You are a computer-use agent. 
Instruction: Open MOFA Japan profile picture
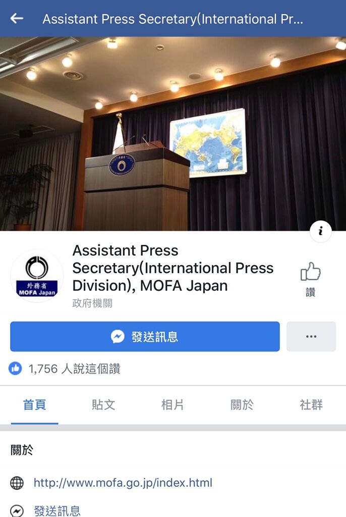click(x=37, y=276)
